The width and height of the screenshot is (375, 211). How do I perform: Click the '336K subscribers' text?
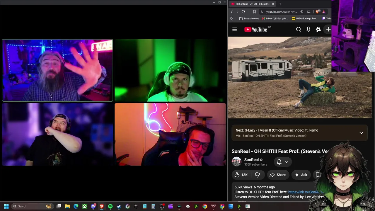tap(255, 164)
